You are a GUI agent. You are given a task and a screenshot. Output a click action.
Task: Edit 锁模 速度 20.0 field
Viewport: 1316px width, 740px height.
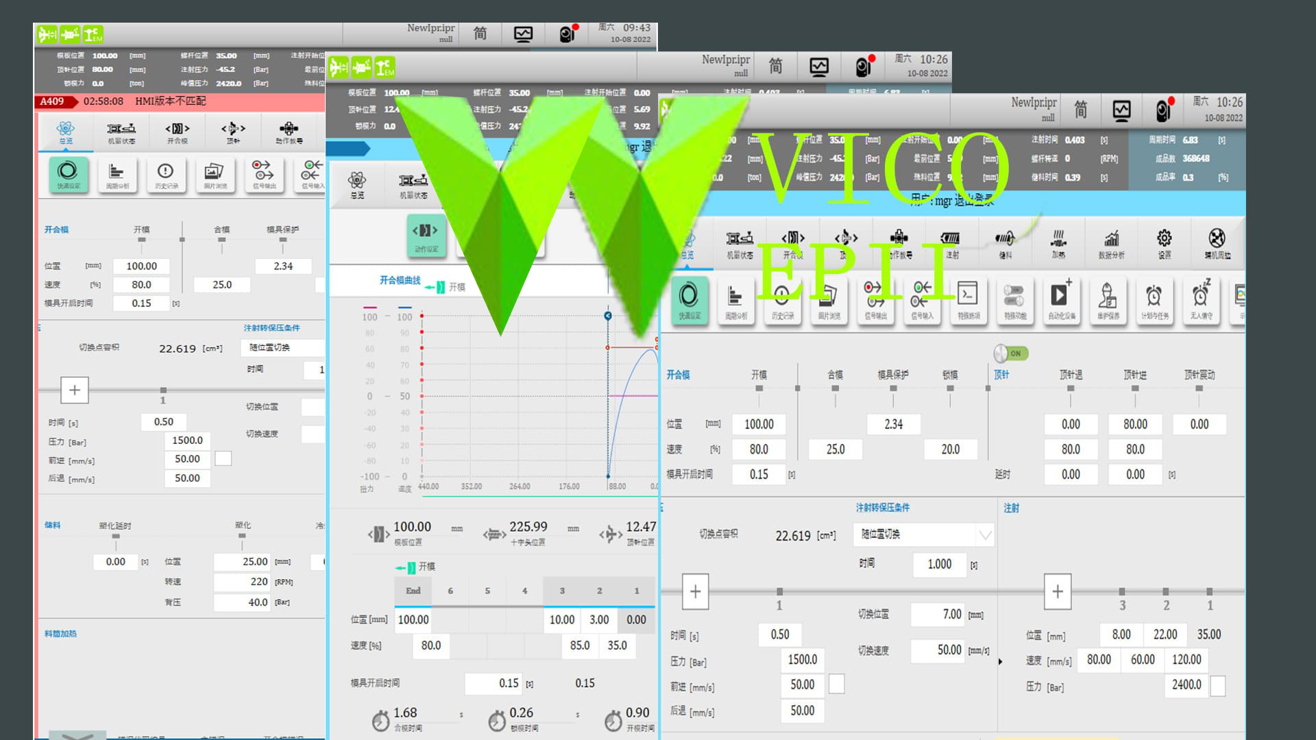pyautogui.click(x=950, y=449)
